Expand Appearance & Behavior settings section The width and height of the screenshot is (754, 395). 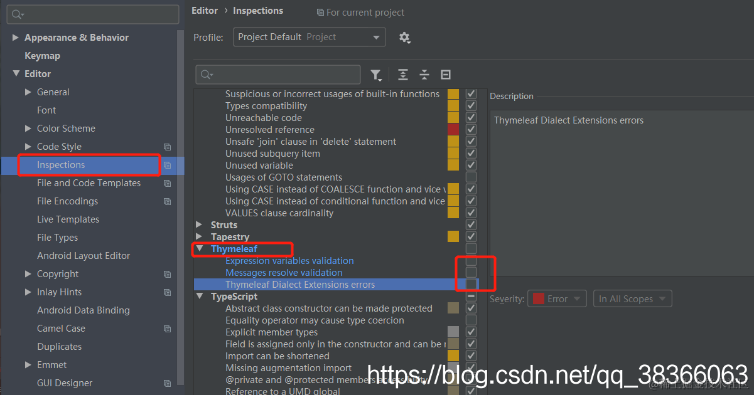tap(15, 38)
